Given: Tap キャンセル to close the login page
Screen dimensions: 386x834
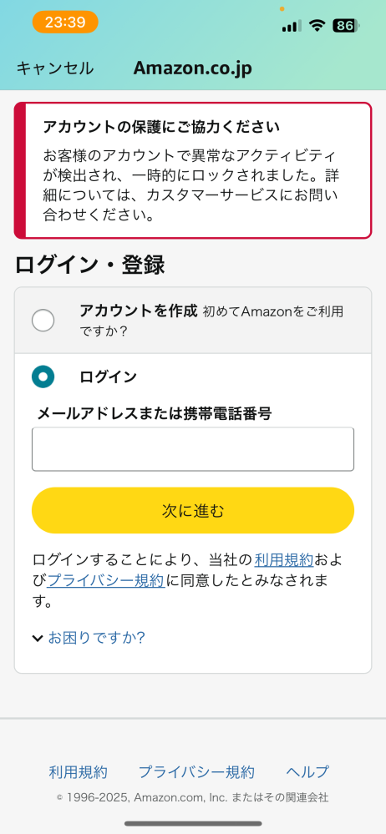Looking at the screenshot, I should coord(55,68).
